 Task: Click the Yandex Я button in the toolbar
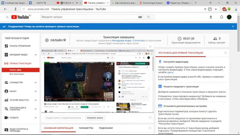pyautogui.click(x=15, y=9)
